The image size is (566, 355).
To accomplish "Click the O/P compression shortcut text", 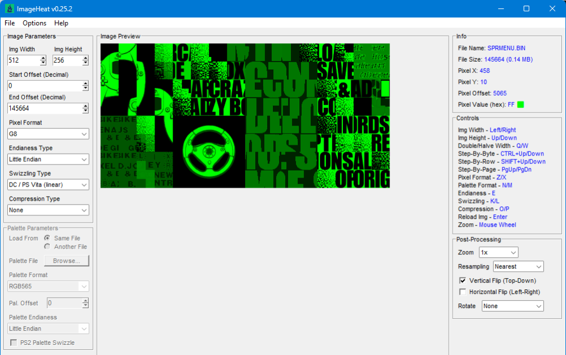I will click(504, 209).
